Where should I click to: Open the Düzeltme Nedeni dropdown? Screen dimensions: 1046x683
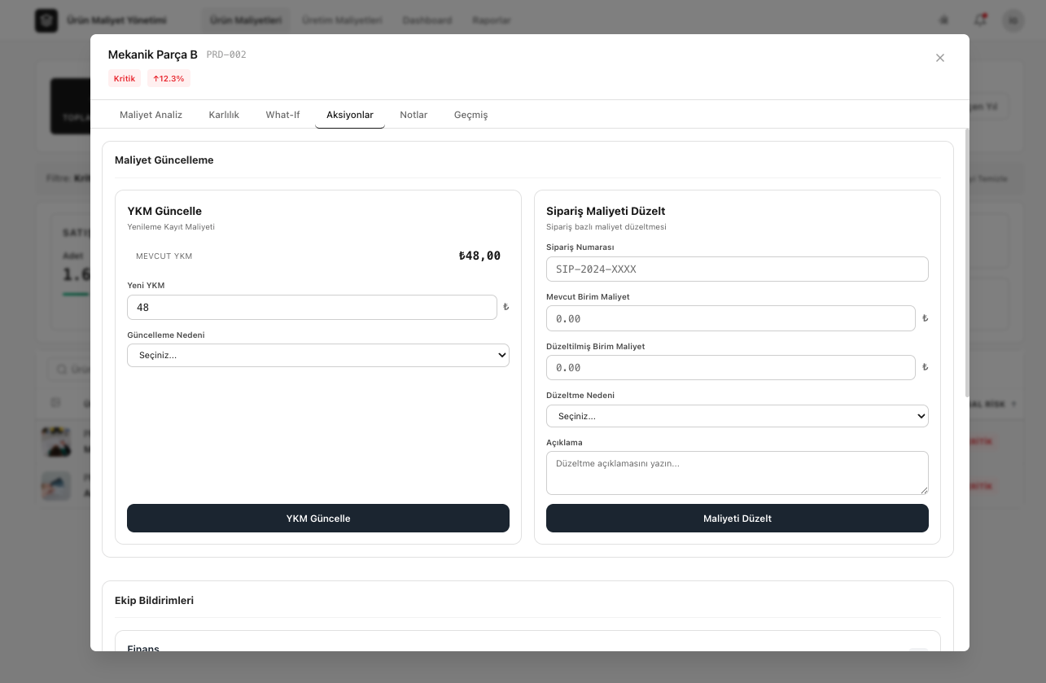pyautogui.click(x=737, y=417)
